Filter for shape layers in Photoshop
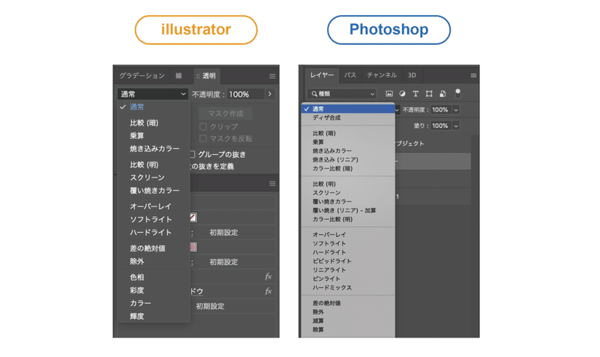 pos(429,94)
